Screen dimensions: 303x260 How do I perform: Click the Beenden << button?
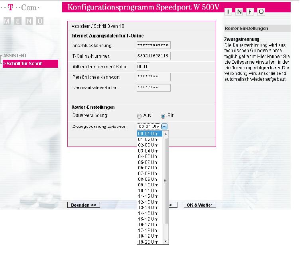[84, 205]
